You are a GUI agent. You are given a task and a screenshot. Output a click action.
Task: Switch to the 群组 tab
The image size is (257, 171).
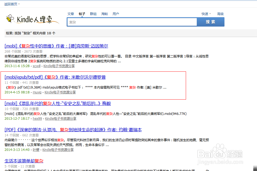(x=93, y=14)
